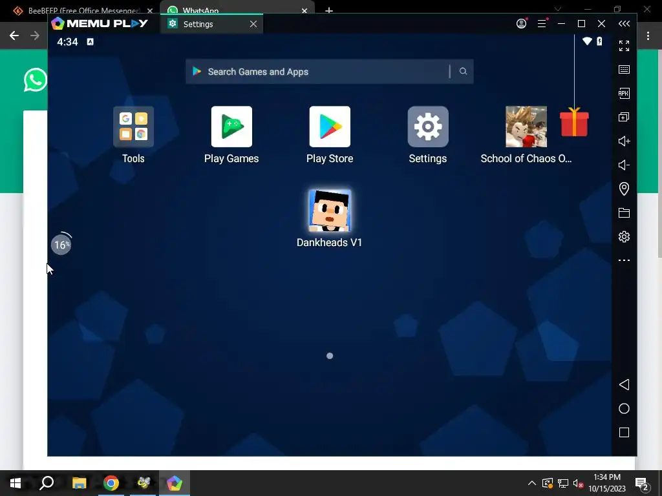The width and height of the screenshot is (662, 496).
Task: Switch to the BeeBEEP browser tab
Action: pyautogui.click(x=80, y=10)
